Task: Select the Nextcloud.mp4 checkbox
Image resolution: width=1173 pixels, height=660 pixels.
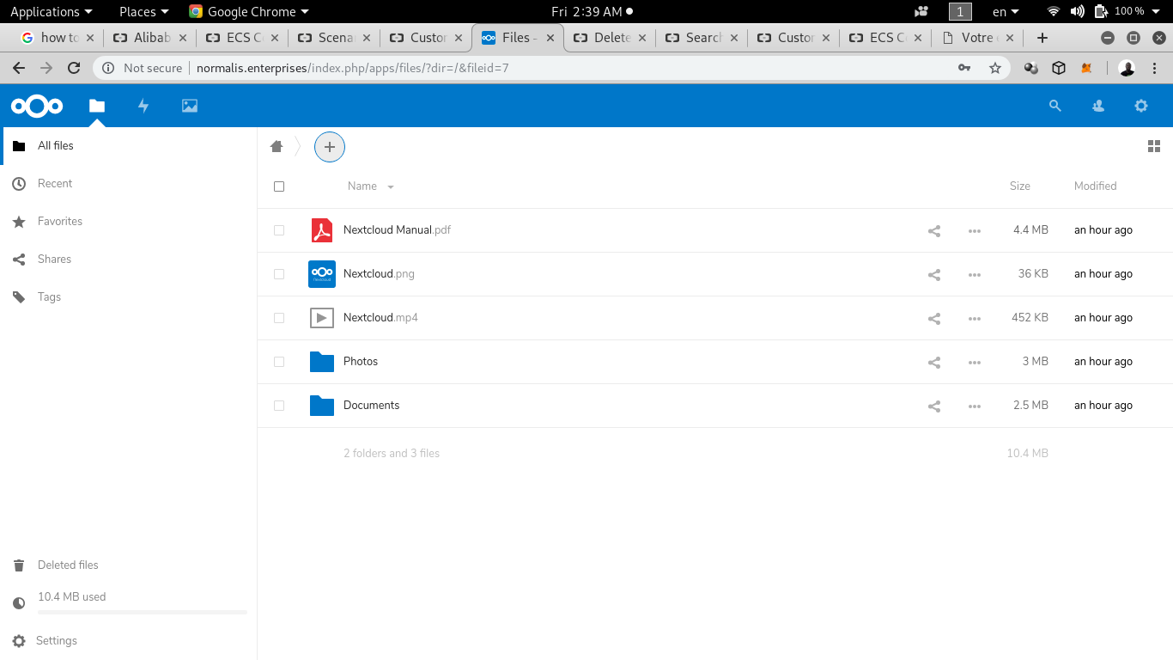Action: 279,318
